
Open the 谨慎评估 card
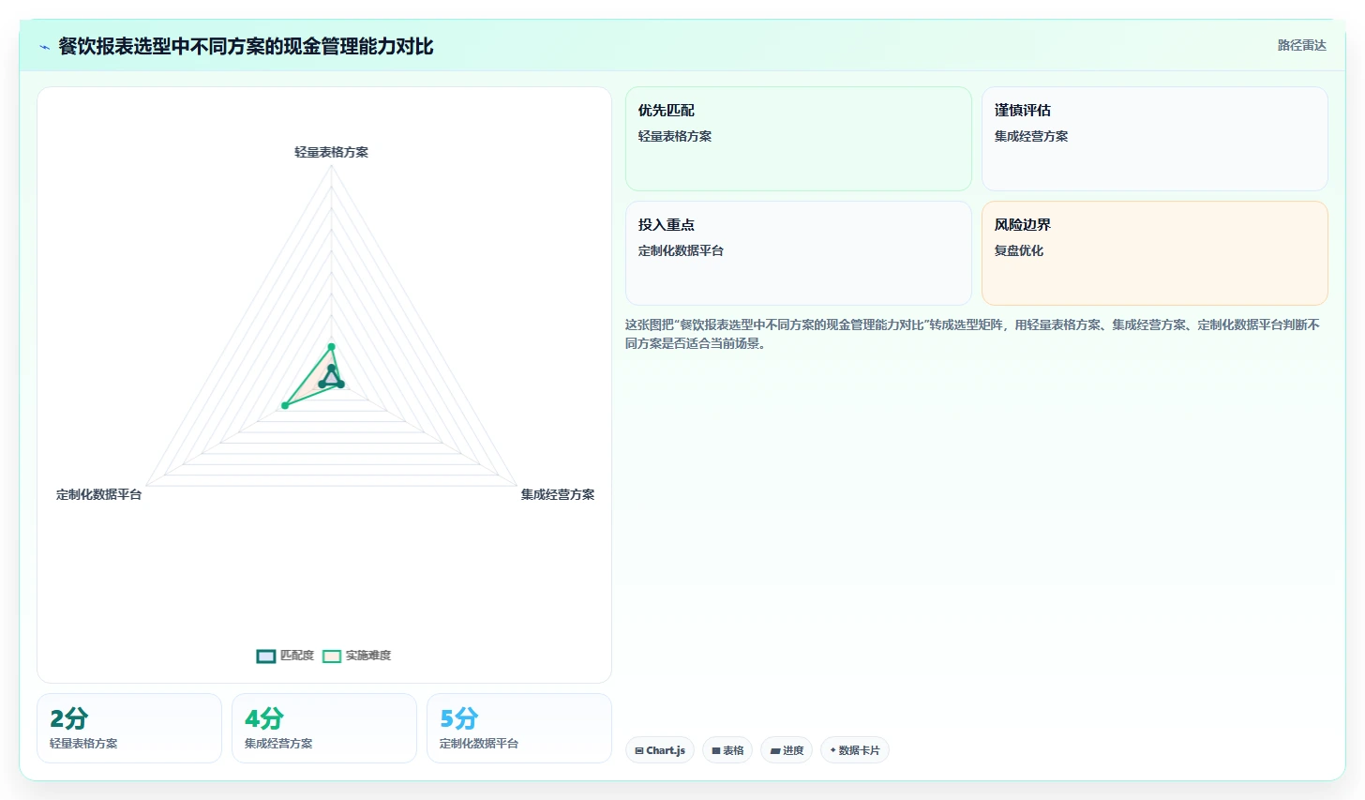tap(1155, 139)
